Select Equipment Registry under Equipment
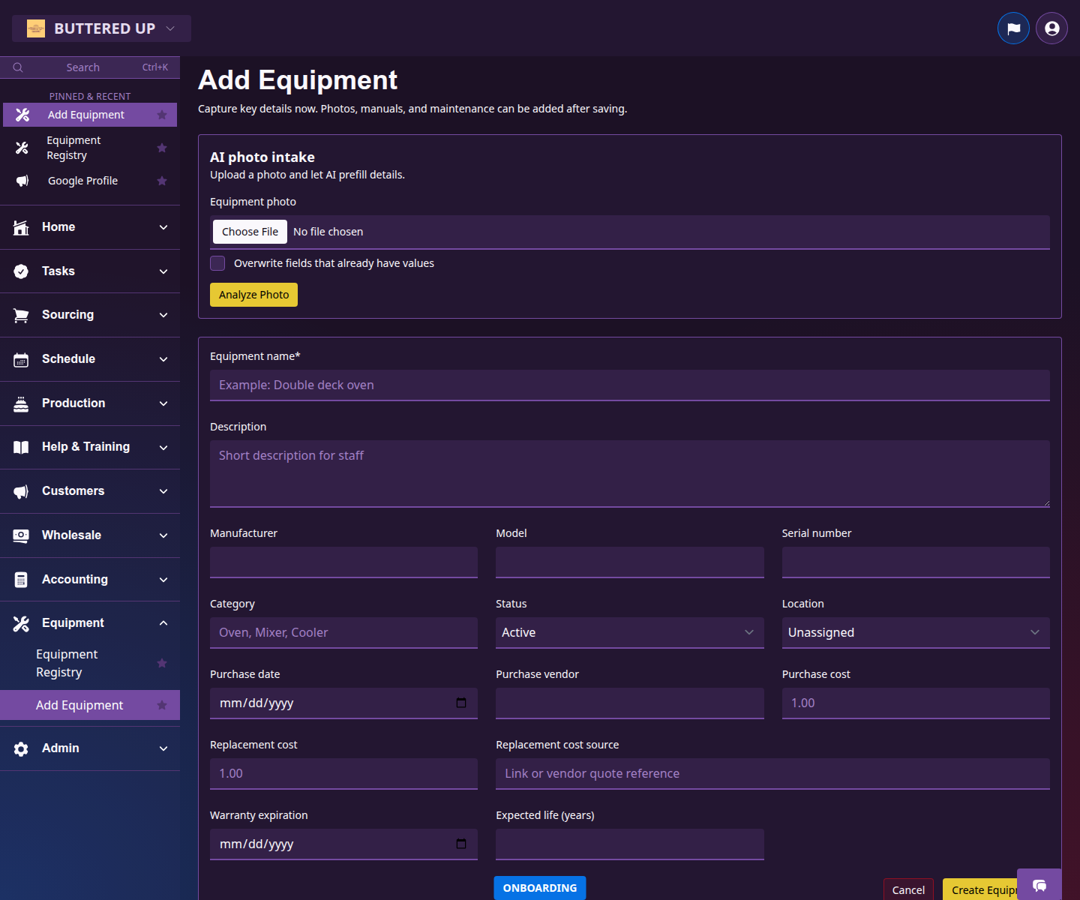Image resolution: width=1080 pixels, height=900 pixels. (67, 662)
